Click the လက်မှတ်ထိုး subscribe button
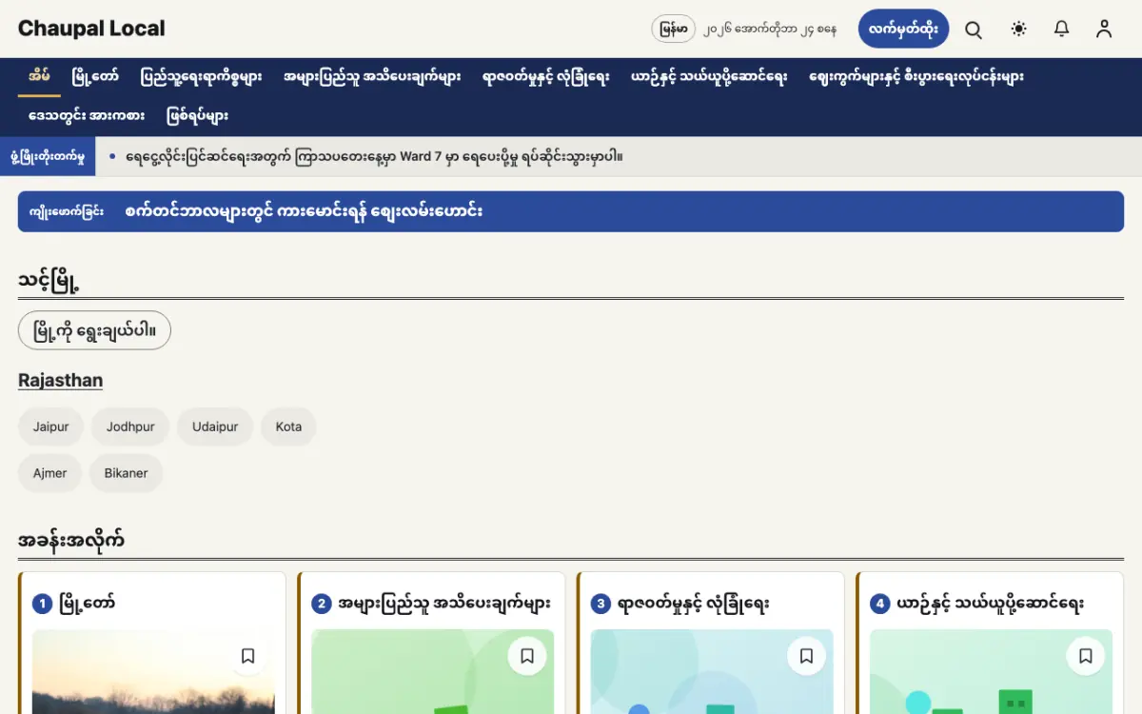The height and width of the screenshot is (714, 1142). (903, 30)
